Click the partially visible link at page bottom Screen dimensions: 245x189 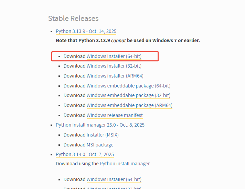click(114, 187)
